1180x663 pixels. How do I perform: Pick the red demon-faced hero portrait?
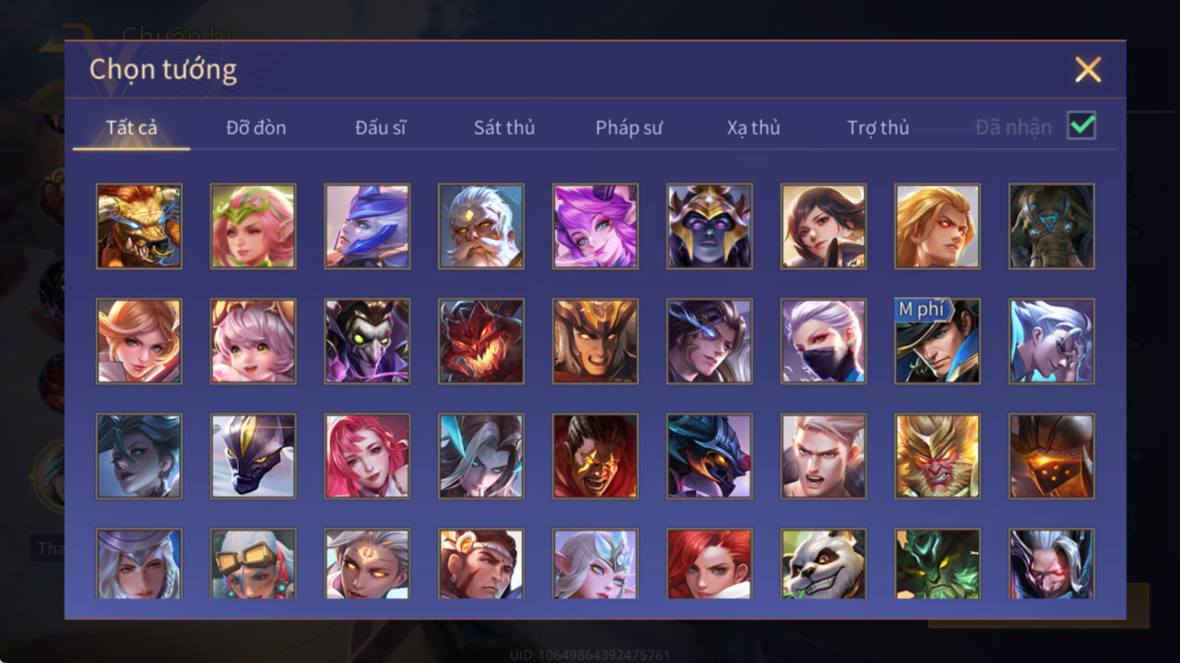pos(481,341)
